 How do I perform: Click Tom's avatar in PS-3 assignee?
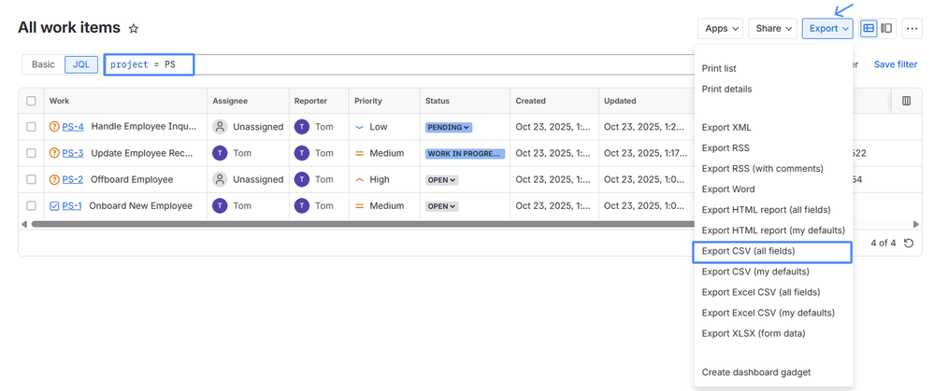pos(220,153)
